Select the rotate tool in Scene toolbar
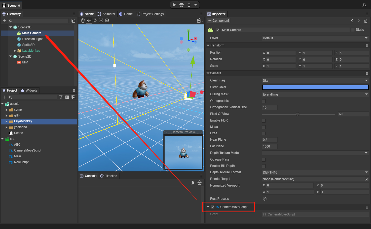The image size is (371, 229). pos(95,20)
